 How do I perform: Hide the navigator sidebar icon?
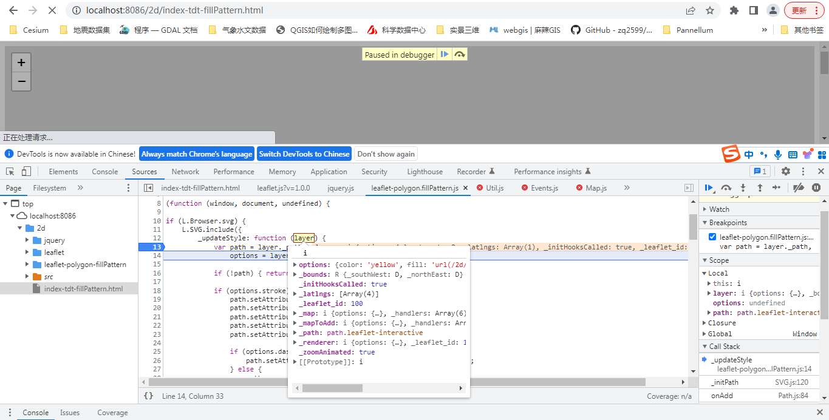pyautogui.click(x=148, y=188)
